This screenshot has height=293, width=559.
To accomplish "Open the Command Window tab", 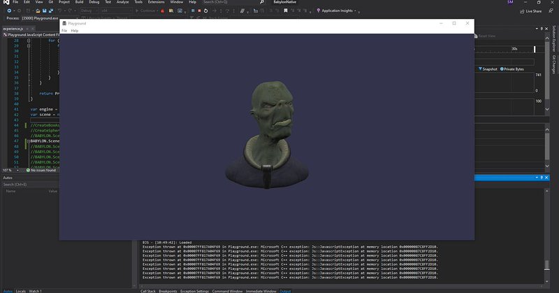I will (x=227, y=291).
